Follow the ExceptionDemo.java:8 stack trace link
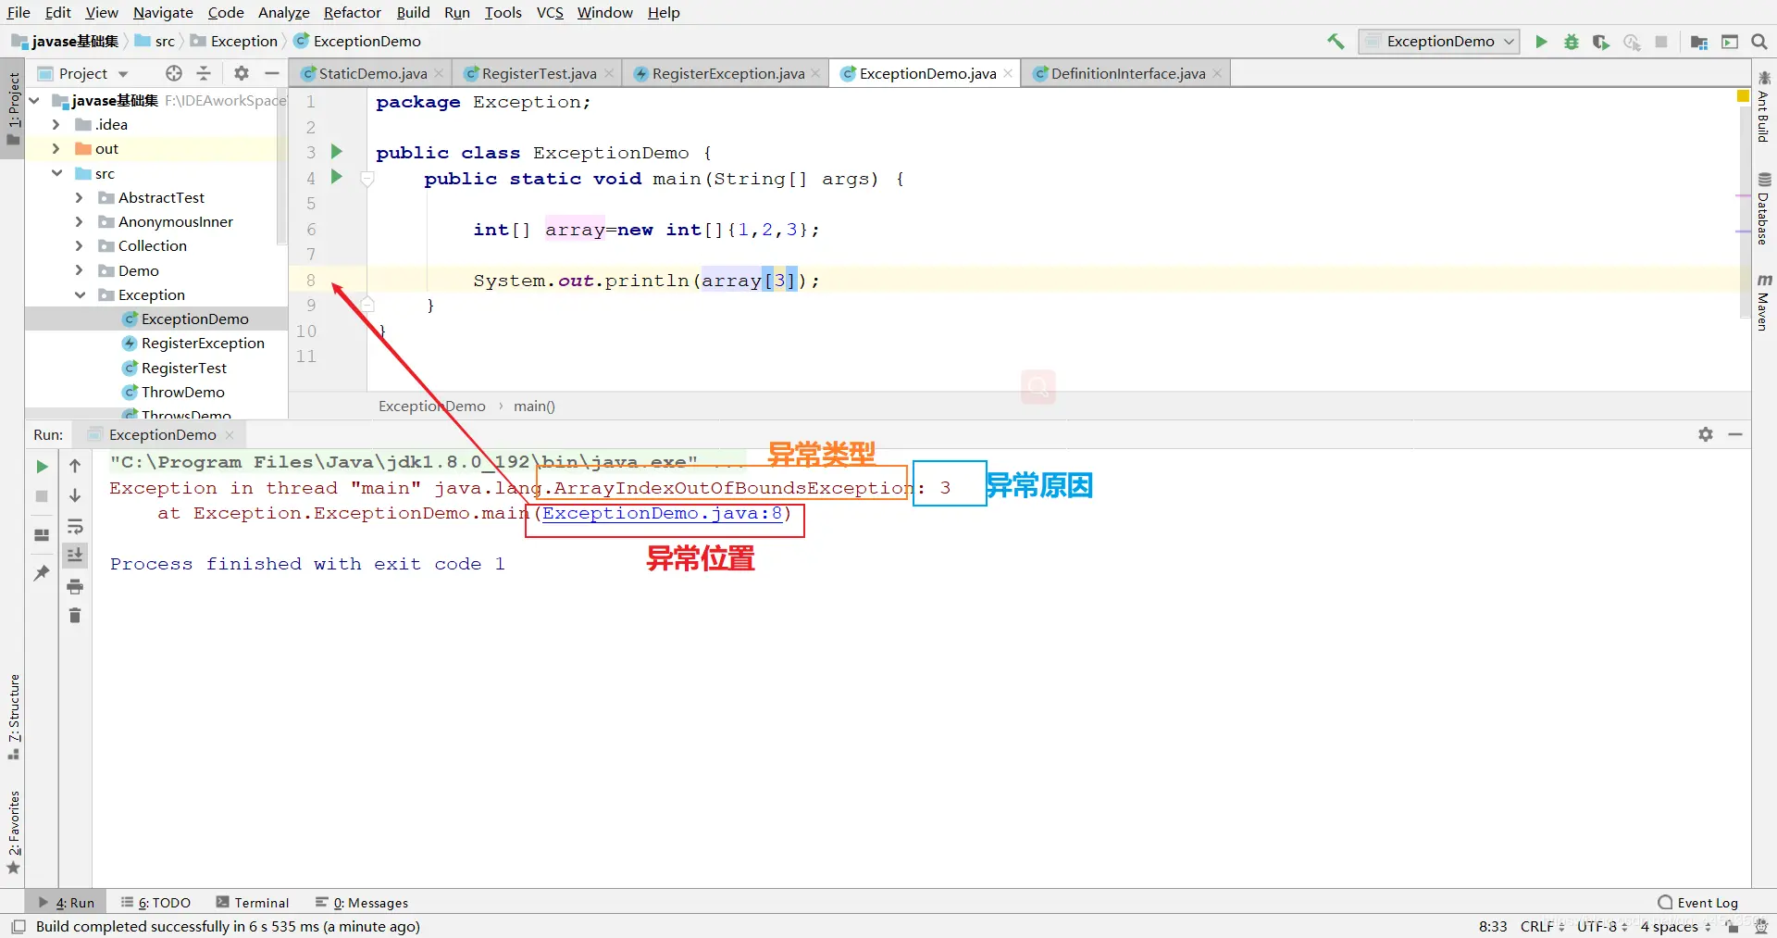The width and height of the screenshot is (1777, 938). point(663,513)
